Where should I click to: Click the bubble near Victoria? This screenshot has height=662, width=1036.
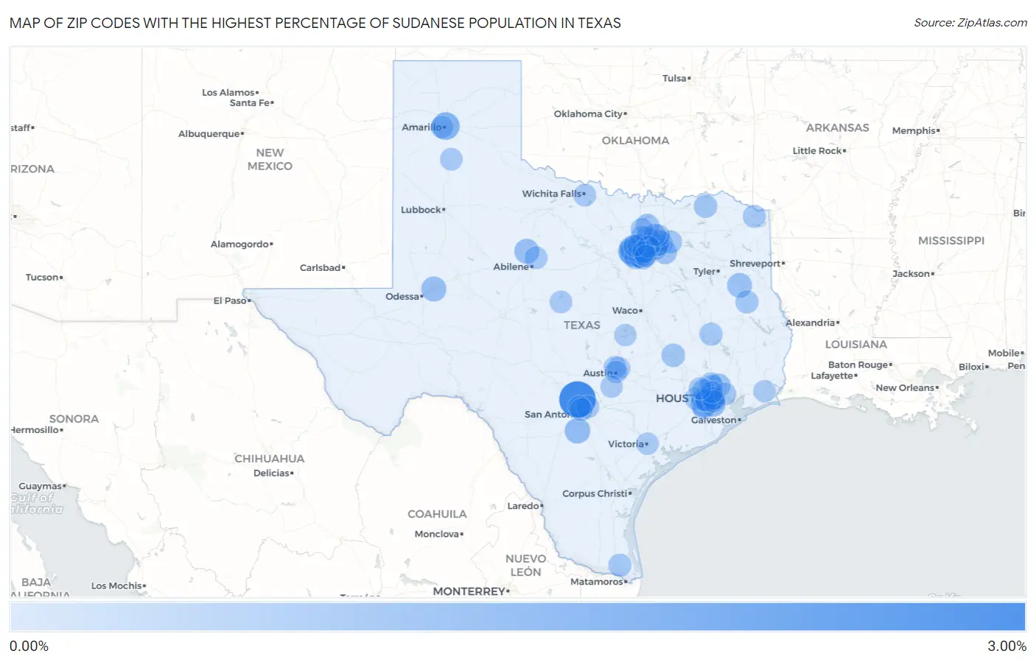(x=647, y=443)
